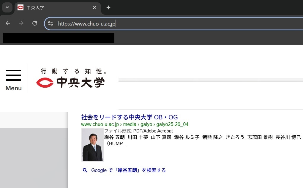View site information icon in address bar
The height and width of the screenshot is (188, 303).
click(x=50, y=23)
